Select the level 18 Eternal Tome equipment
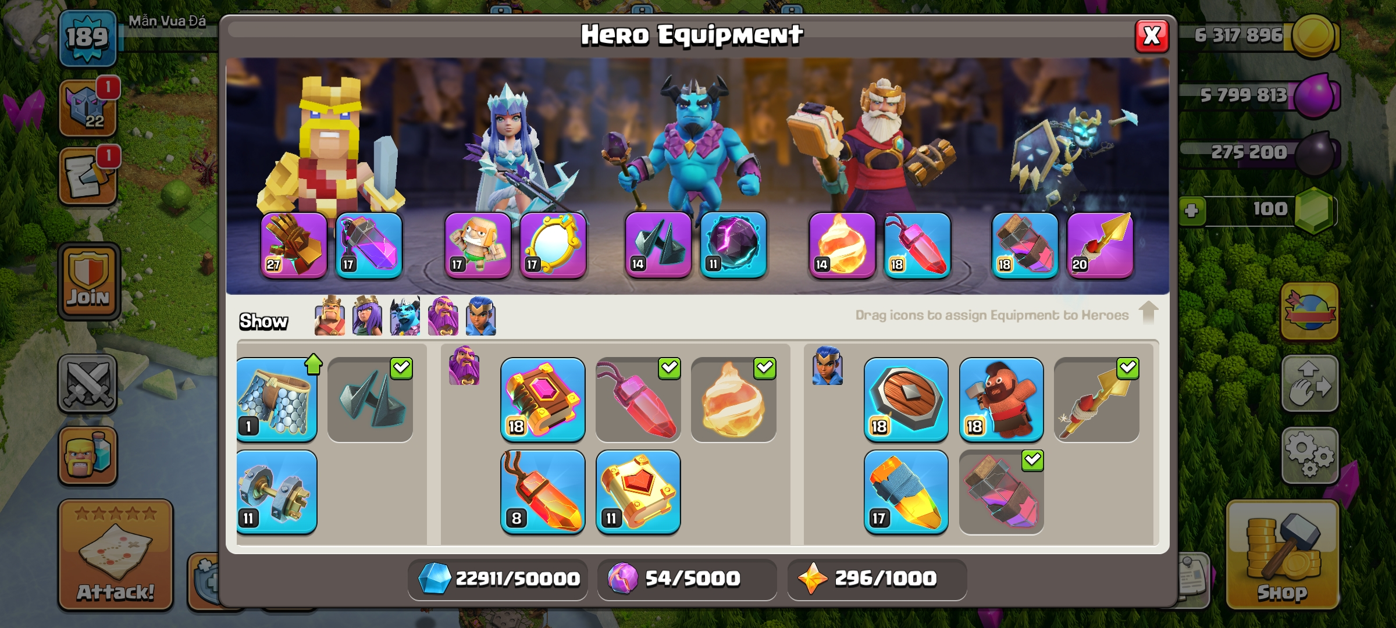 tap(543, 399)
